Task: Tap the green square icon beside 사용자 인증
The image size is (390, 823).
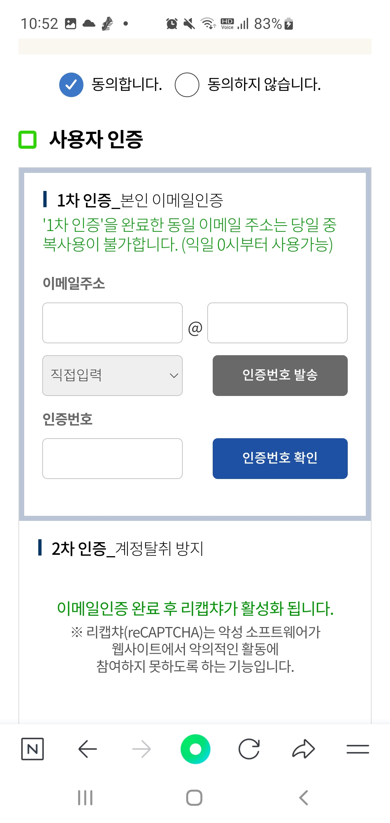Action: click(27, 139)
